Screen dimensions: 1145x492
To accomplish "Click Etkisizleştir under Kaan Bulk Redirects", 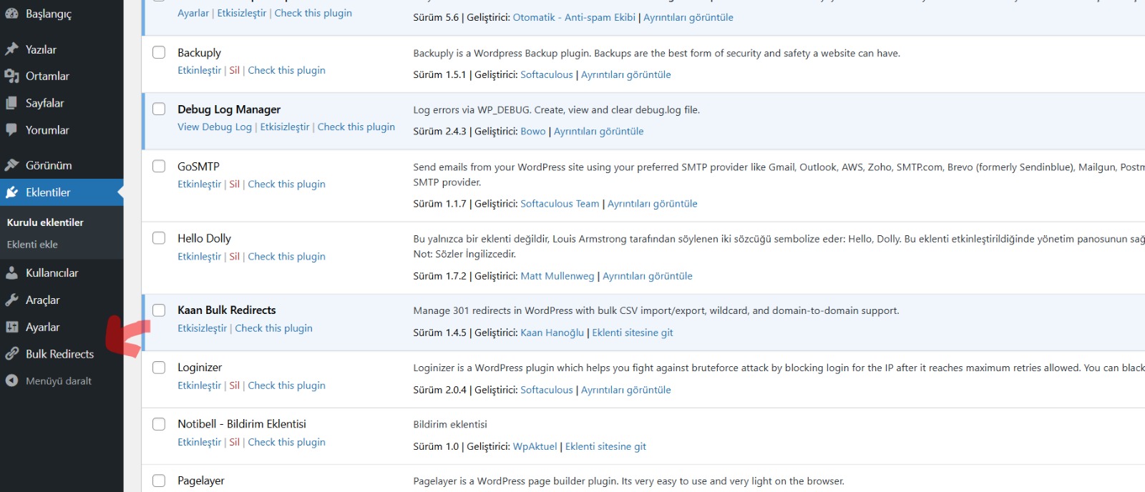I will point(203,328).
